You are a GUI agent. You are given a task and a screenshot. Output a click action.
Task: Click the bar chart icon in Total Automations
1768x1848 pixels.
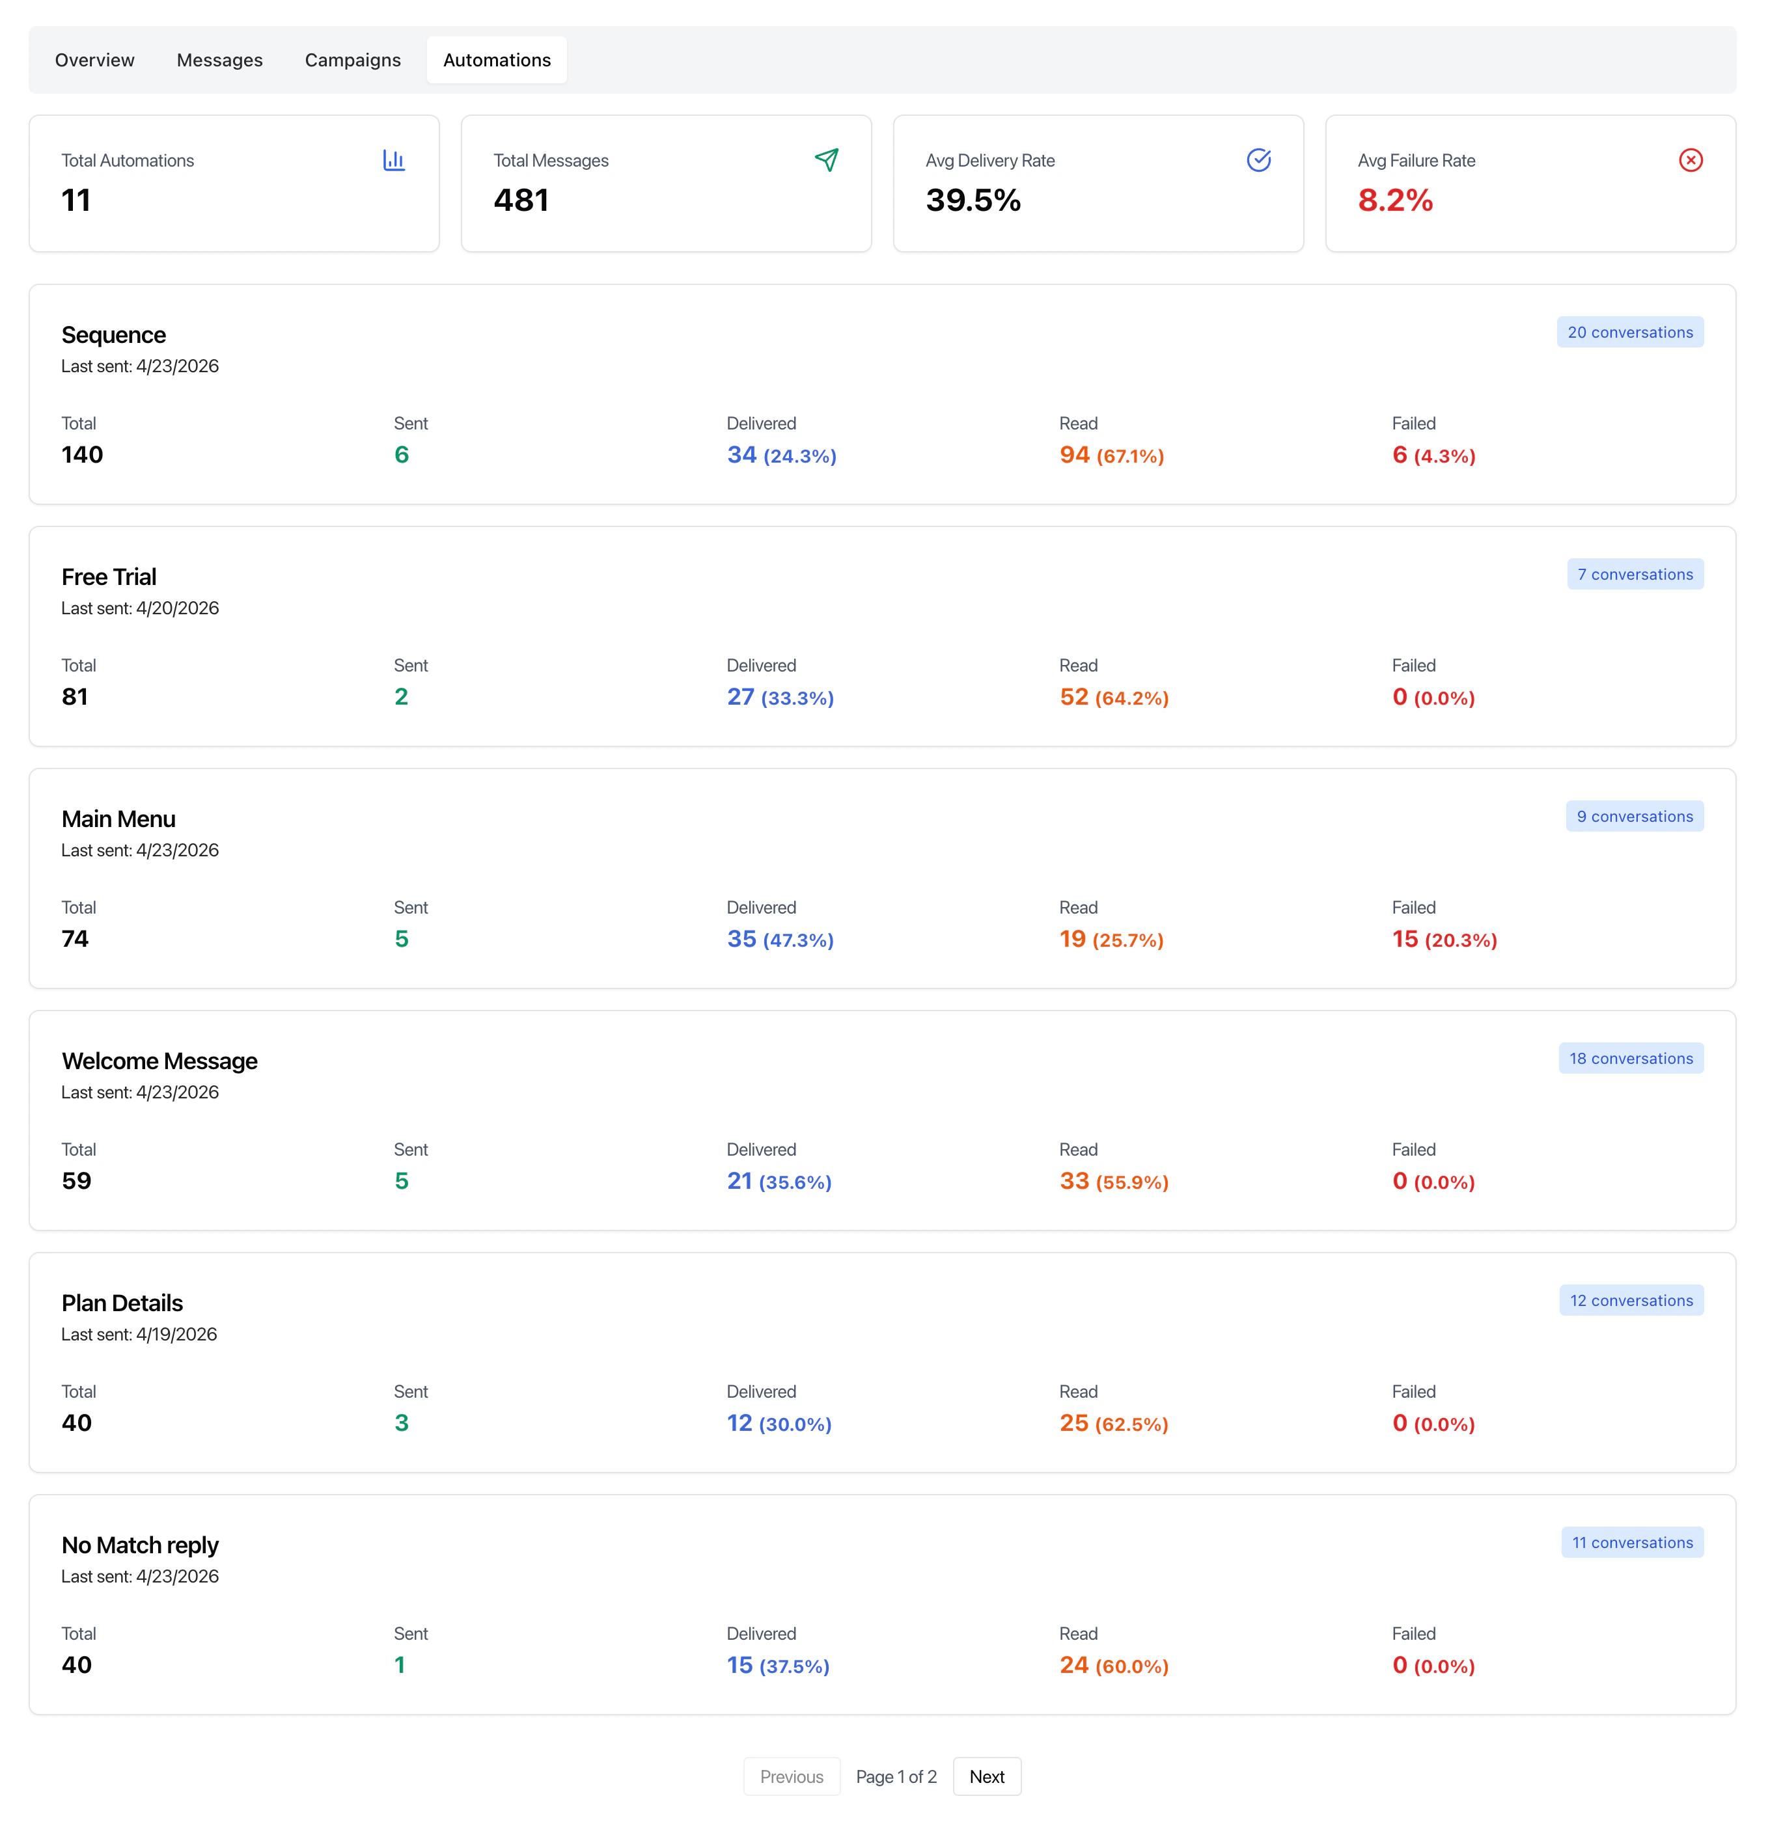click(394, 160)
